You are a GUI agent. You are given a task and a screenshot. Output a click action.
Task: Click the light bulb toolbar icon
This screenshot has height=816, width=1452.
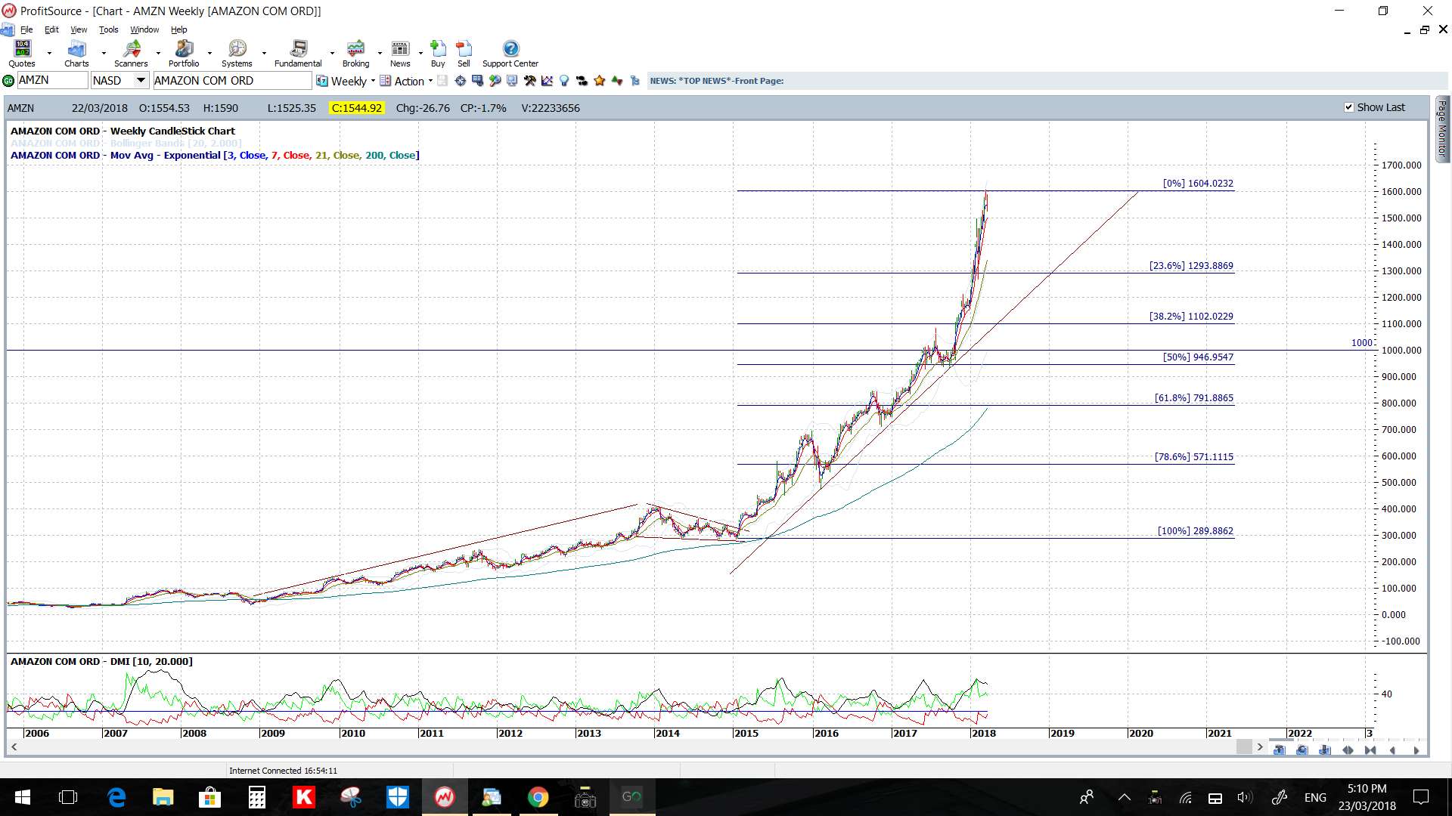(564, 81)
